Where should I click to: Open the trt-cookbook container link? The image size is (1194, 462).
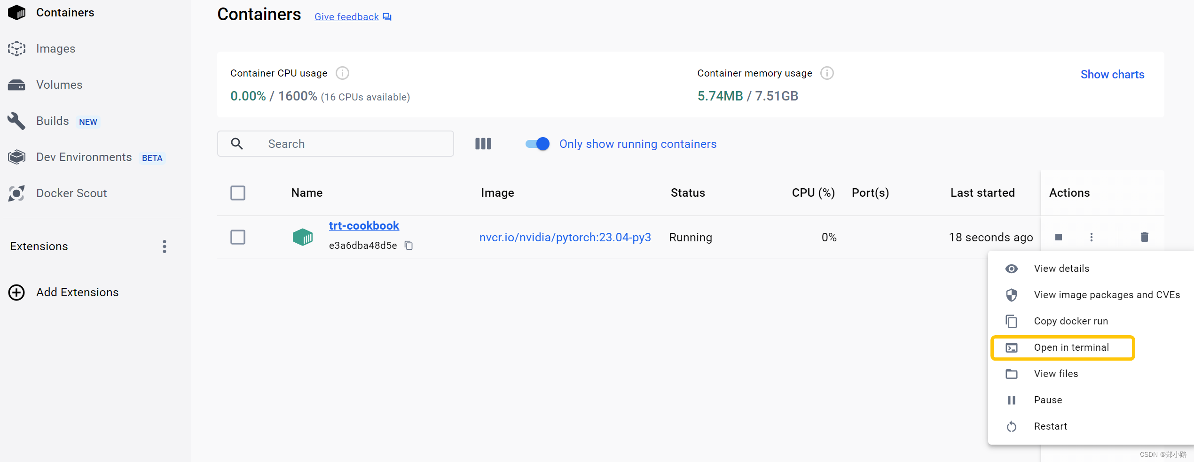(x=364, y=226)
